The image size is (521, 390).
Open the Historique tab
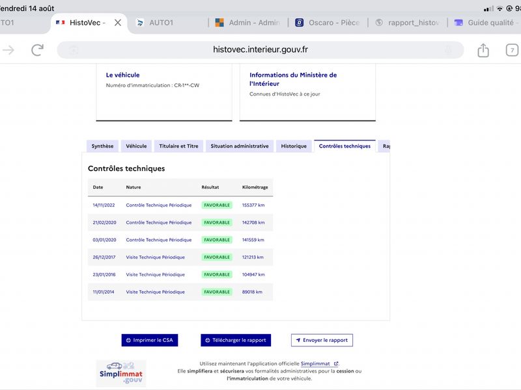pos(294,146)
